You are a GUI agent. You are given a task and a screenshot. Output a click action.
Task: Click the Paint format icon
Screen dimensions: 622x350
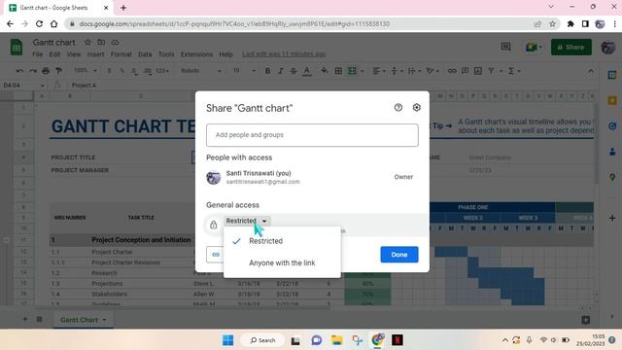tap(58, 71)
